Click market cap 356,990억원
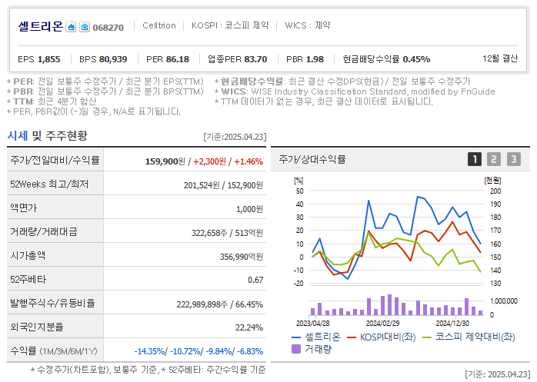This screenshot has height=382, width=537. click(241, 257)
